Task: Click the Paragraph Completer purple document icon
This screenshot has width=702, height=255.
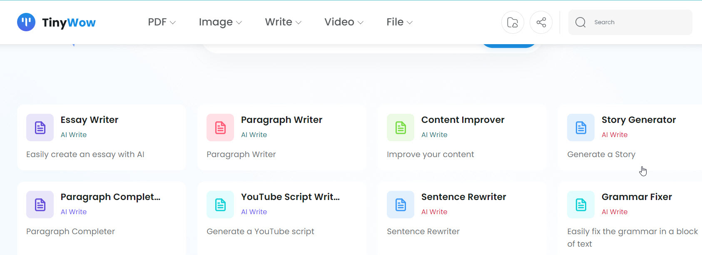Action: pos(40,205)
